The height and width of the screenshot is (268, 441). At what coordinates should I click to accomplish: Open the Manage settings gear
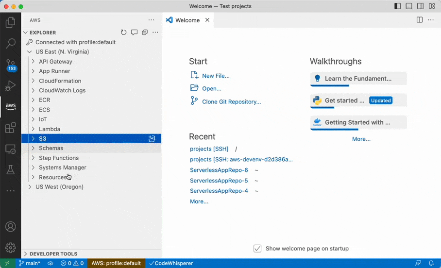pos(10,248)
